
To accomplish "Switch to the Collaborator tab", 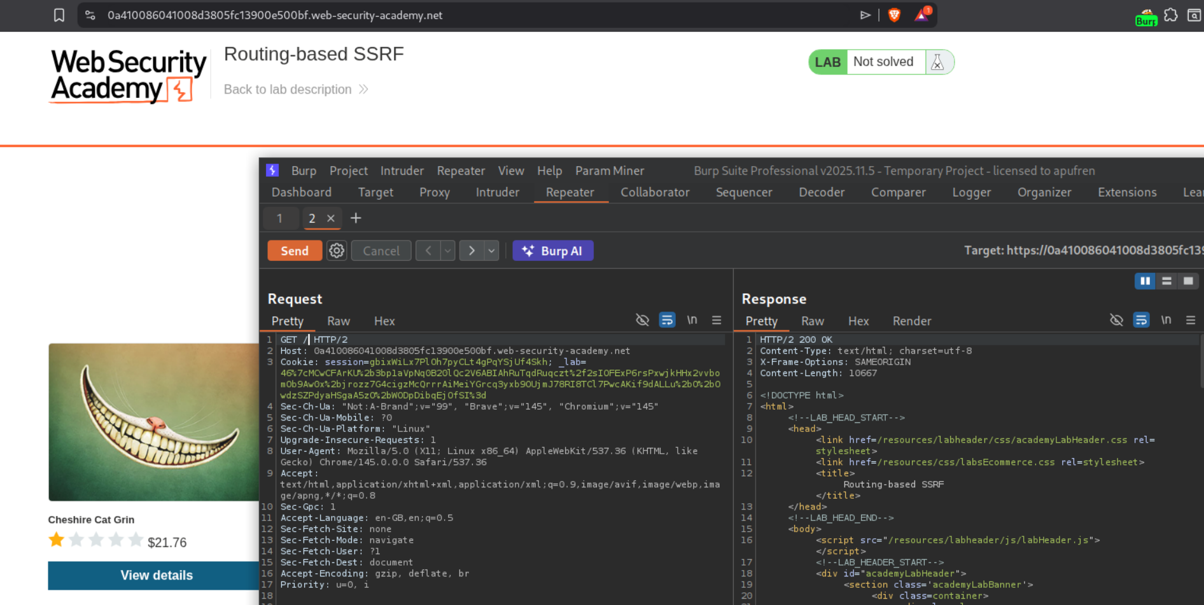I will coord(655,192).
